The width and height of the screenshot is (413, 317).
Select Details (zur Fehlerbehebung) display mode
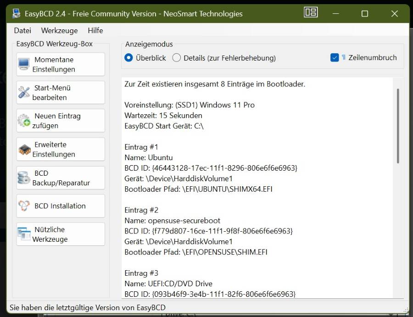point(177,58)
